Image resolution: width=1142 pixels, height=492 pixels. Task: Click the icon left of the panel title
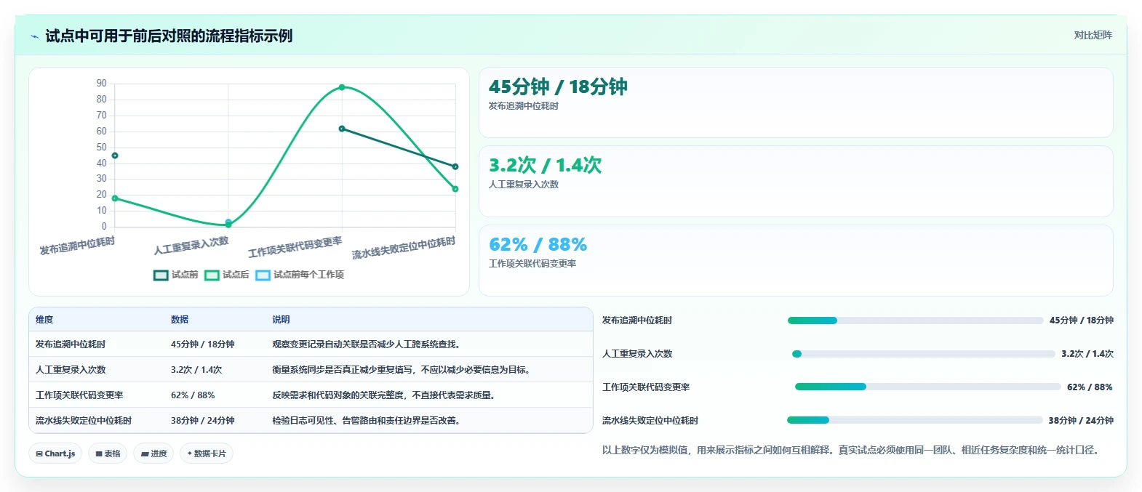(34, 36)
